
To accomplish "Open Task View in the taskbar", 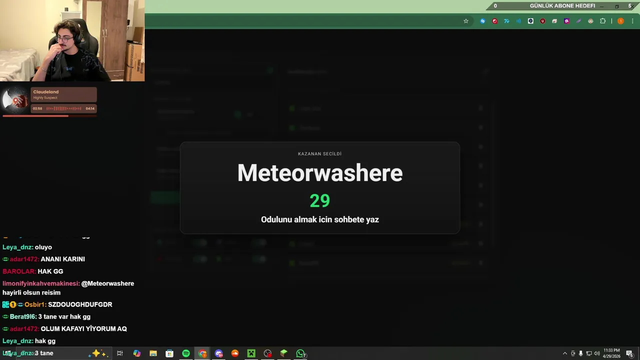I will click(120, 353).
